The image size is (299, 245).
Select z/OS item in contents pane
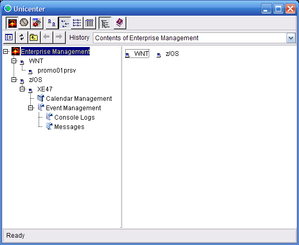tap(172, 54)
